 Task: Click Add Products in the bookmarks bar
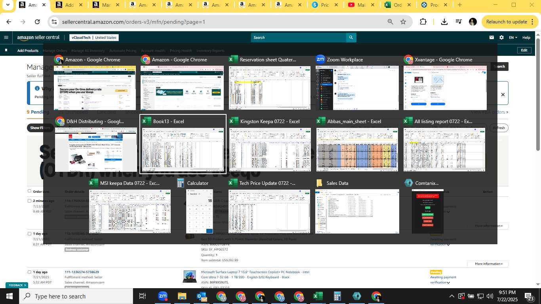click(28, 51)
